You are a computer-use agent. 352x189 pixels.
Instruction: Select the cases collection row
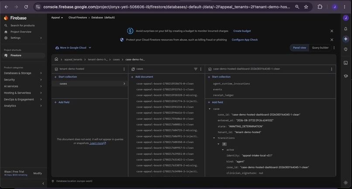[90, 84]
